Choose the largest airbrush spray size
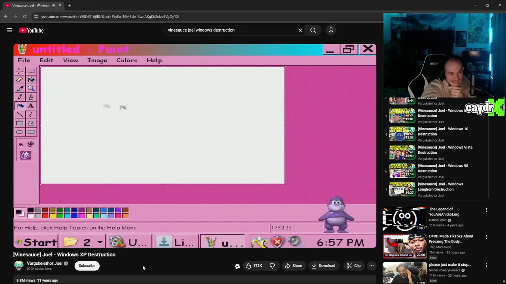Image resolution: width=506 pixels, height=284 pixels. pos(26,155)
